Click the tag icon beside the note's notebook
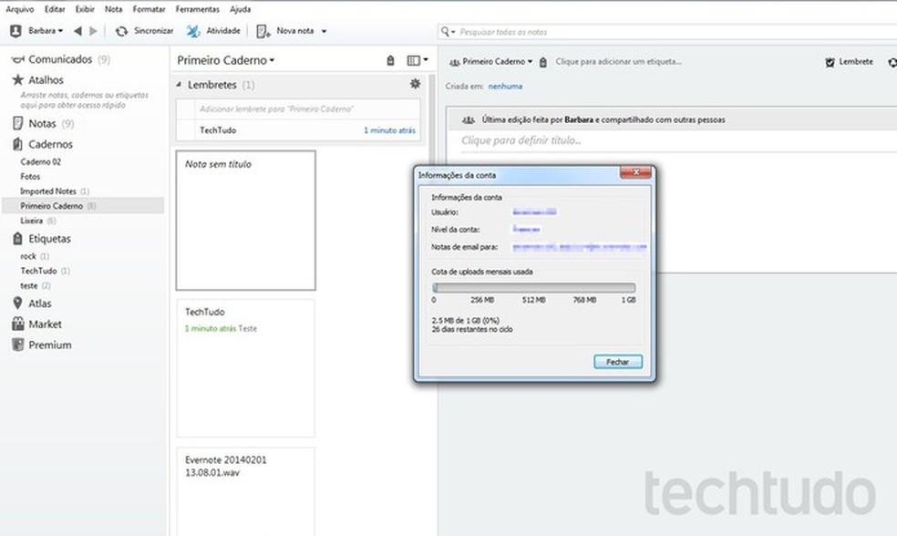Screen dimensions: 897x536 click(543, 62)
